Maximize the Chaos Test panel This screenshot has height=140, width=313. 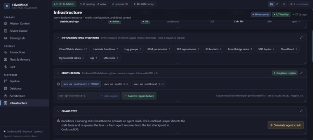click(x=301, y=111)
